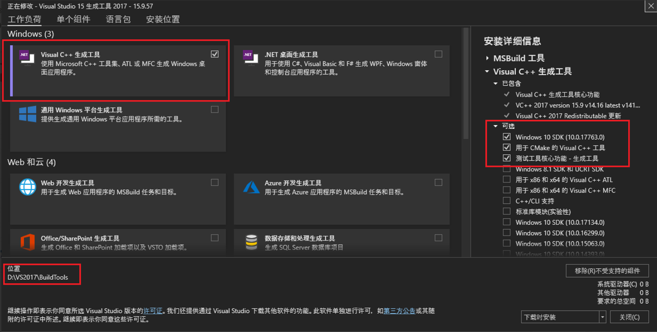Expand the MSBuild 工具 section
Screen dimensions: 657x332
pos(487,58)
